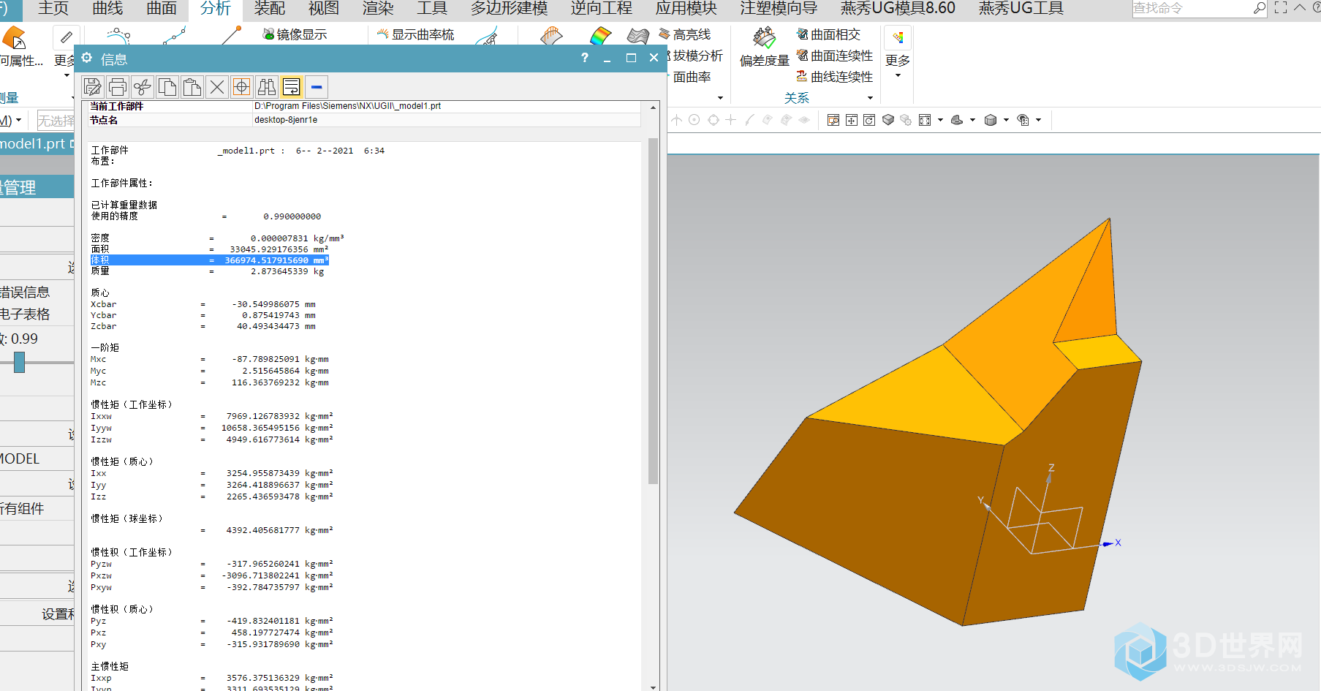Viewport: 1321px width, 691px height.
Task: Switch to the 主页 ribbon tab
Action: [53, 9]
